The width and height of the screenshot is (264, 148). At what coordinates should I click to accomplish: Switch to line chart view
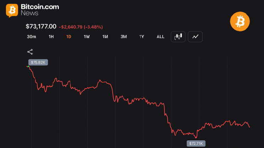coord(195,37)
